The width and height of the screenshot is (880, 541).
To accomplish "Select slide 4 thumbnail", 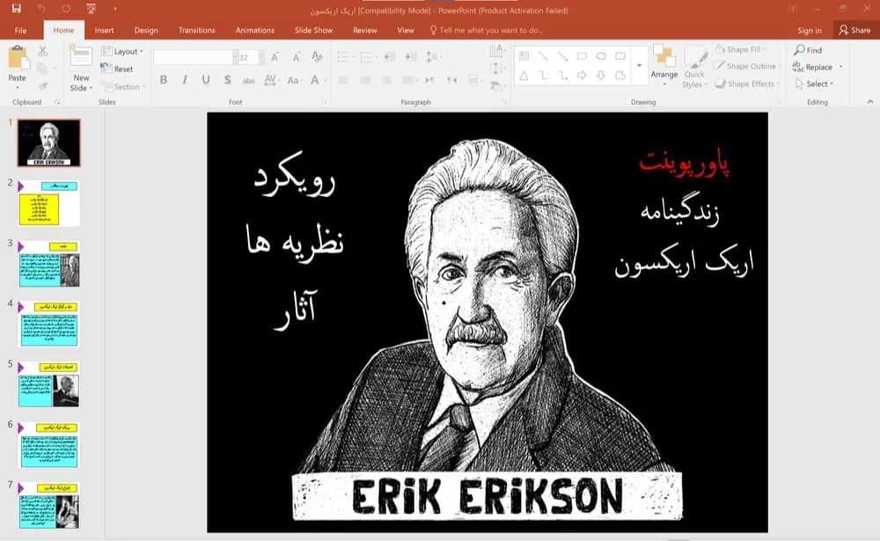I will (49, 325).
